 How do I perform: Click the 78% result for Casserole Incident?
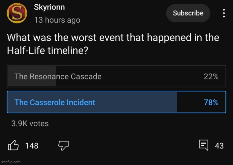point(211,102)
